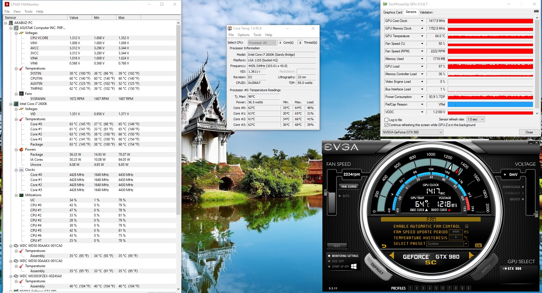Screen dimensions: 542x293
Task: Click the plus icon beside 0mV voltage
Action: pyautogui.click(x=505, y=175)
